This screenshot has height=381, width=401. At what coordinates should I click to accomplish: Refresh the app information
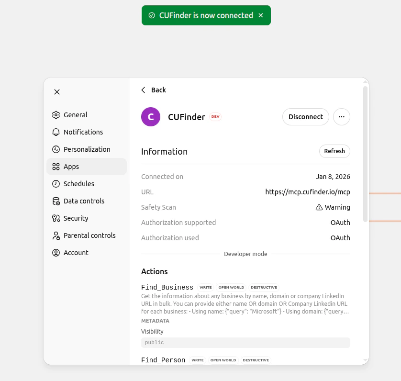tap(334, 151)
